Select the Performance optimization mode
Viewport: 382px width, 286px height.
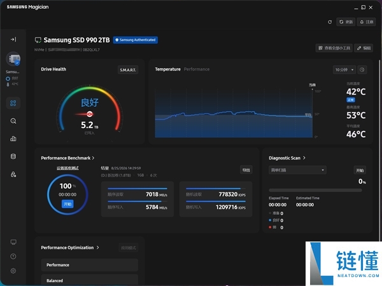click(x=90, y=265)
